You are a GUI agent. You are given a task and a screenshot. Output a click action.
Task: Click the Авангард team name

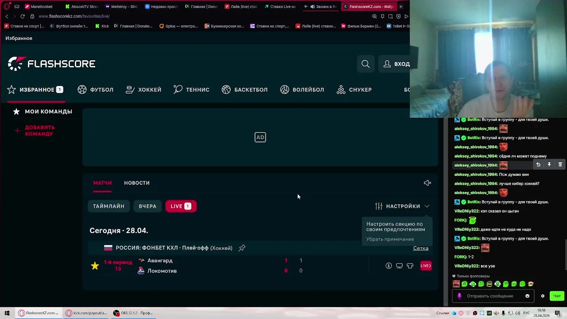click(x=160, y=261)
